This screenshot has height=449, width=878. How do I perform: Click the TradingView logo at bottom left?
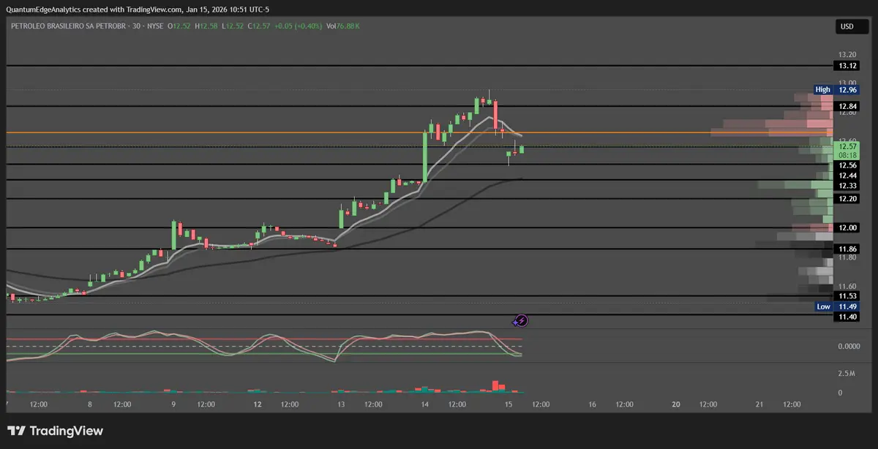coord(56,431)
